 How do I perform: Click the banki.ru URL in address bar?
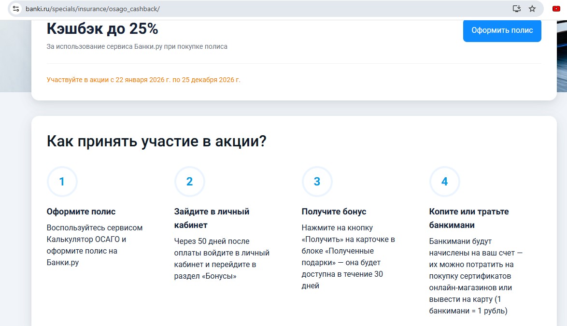92,9
